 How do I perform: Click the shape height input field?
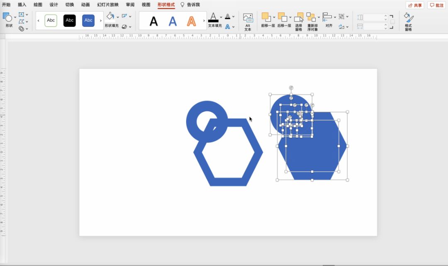tap(374, 17)
